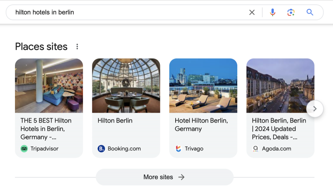Show next cards with the right chevron

315,109
